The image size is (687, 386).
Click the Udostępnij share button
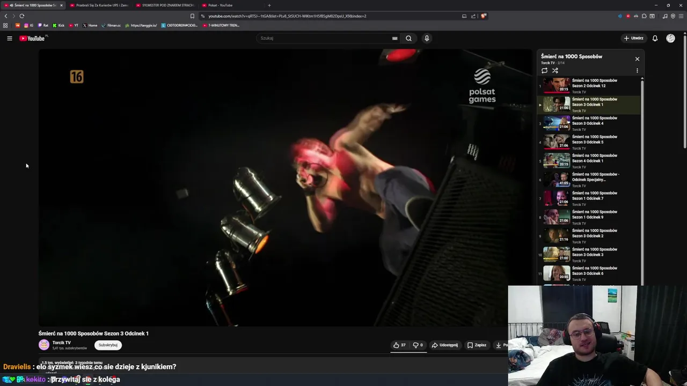445,345
